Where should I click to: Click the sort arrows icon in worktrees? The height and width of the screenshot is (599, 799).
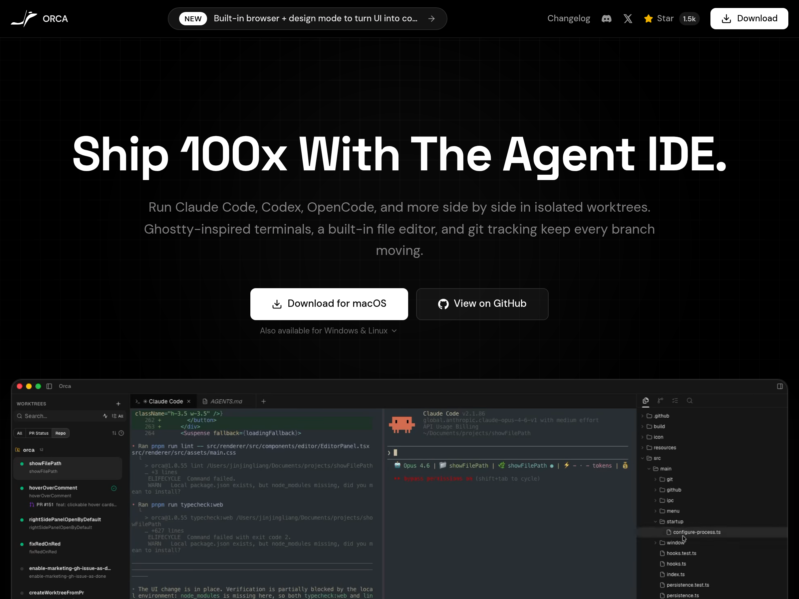(114, 433)
